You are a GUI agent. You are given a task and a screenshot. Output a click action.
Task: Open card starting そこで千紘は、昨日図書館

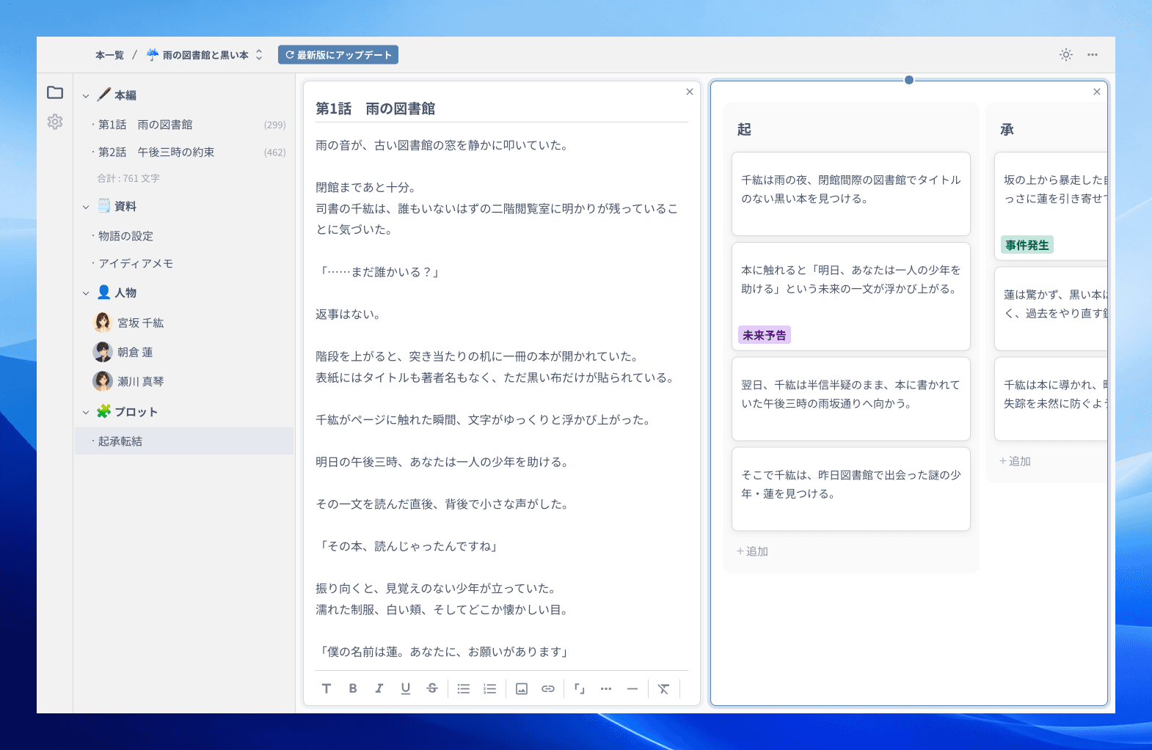(x=851, y=489)
